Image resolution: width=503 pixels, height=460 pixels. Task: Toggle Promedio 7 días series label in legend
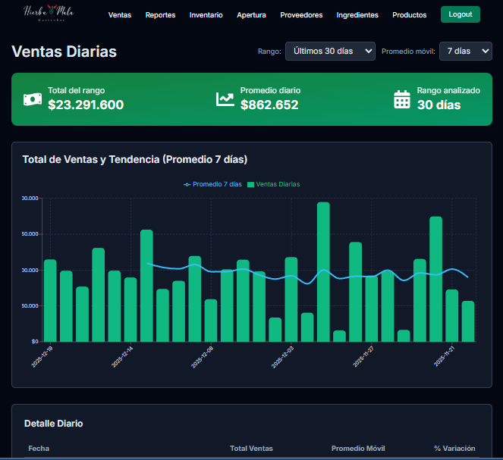click(217, 184)
